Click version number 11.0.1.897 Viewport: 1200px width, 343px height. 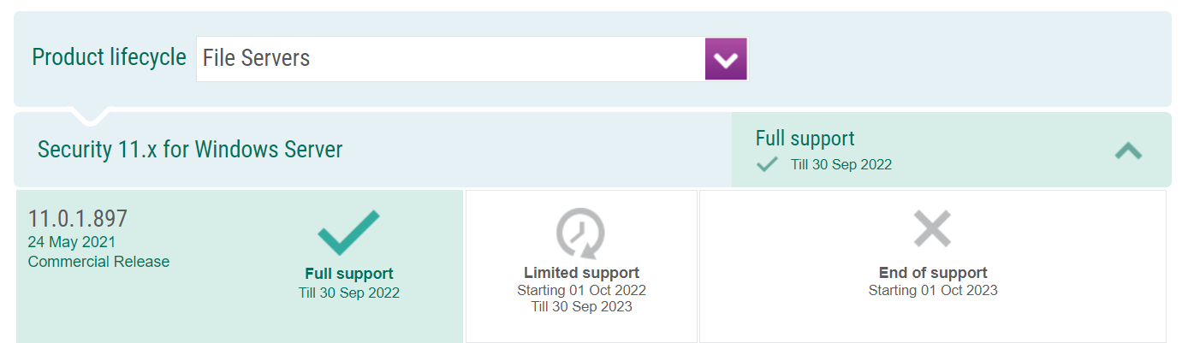point(78,219)
